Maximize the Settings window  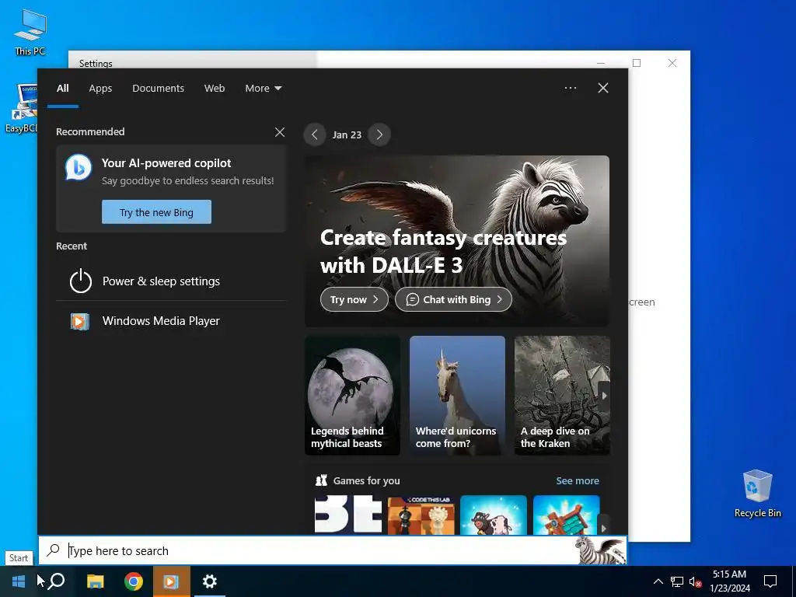(637, 63)
